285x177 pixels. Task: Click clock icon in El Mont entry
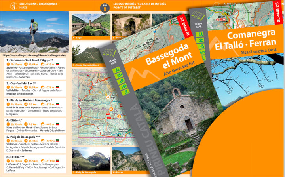pos(8,124)
